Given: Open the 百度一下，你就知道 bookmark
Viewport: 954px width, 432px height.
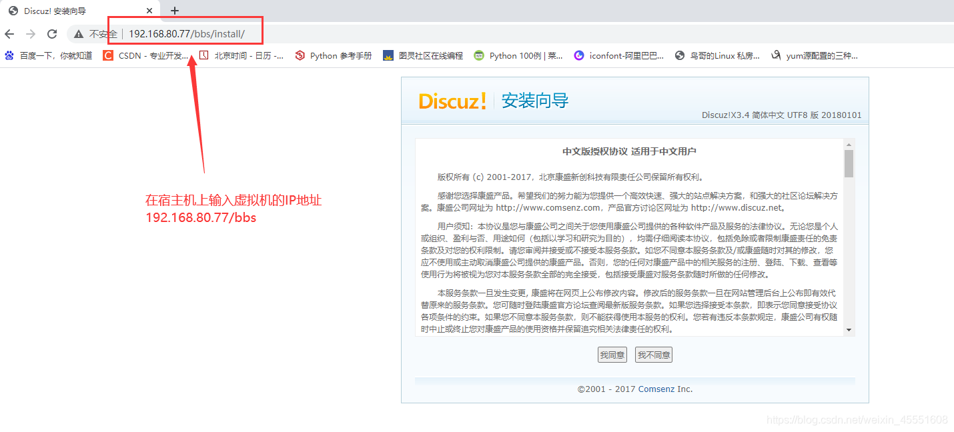Looking at the screenshot, I should [48, 56].
